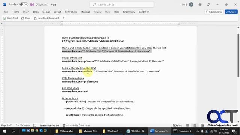
Task: Click the Comments button
Action: 214,12
